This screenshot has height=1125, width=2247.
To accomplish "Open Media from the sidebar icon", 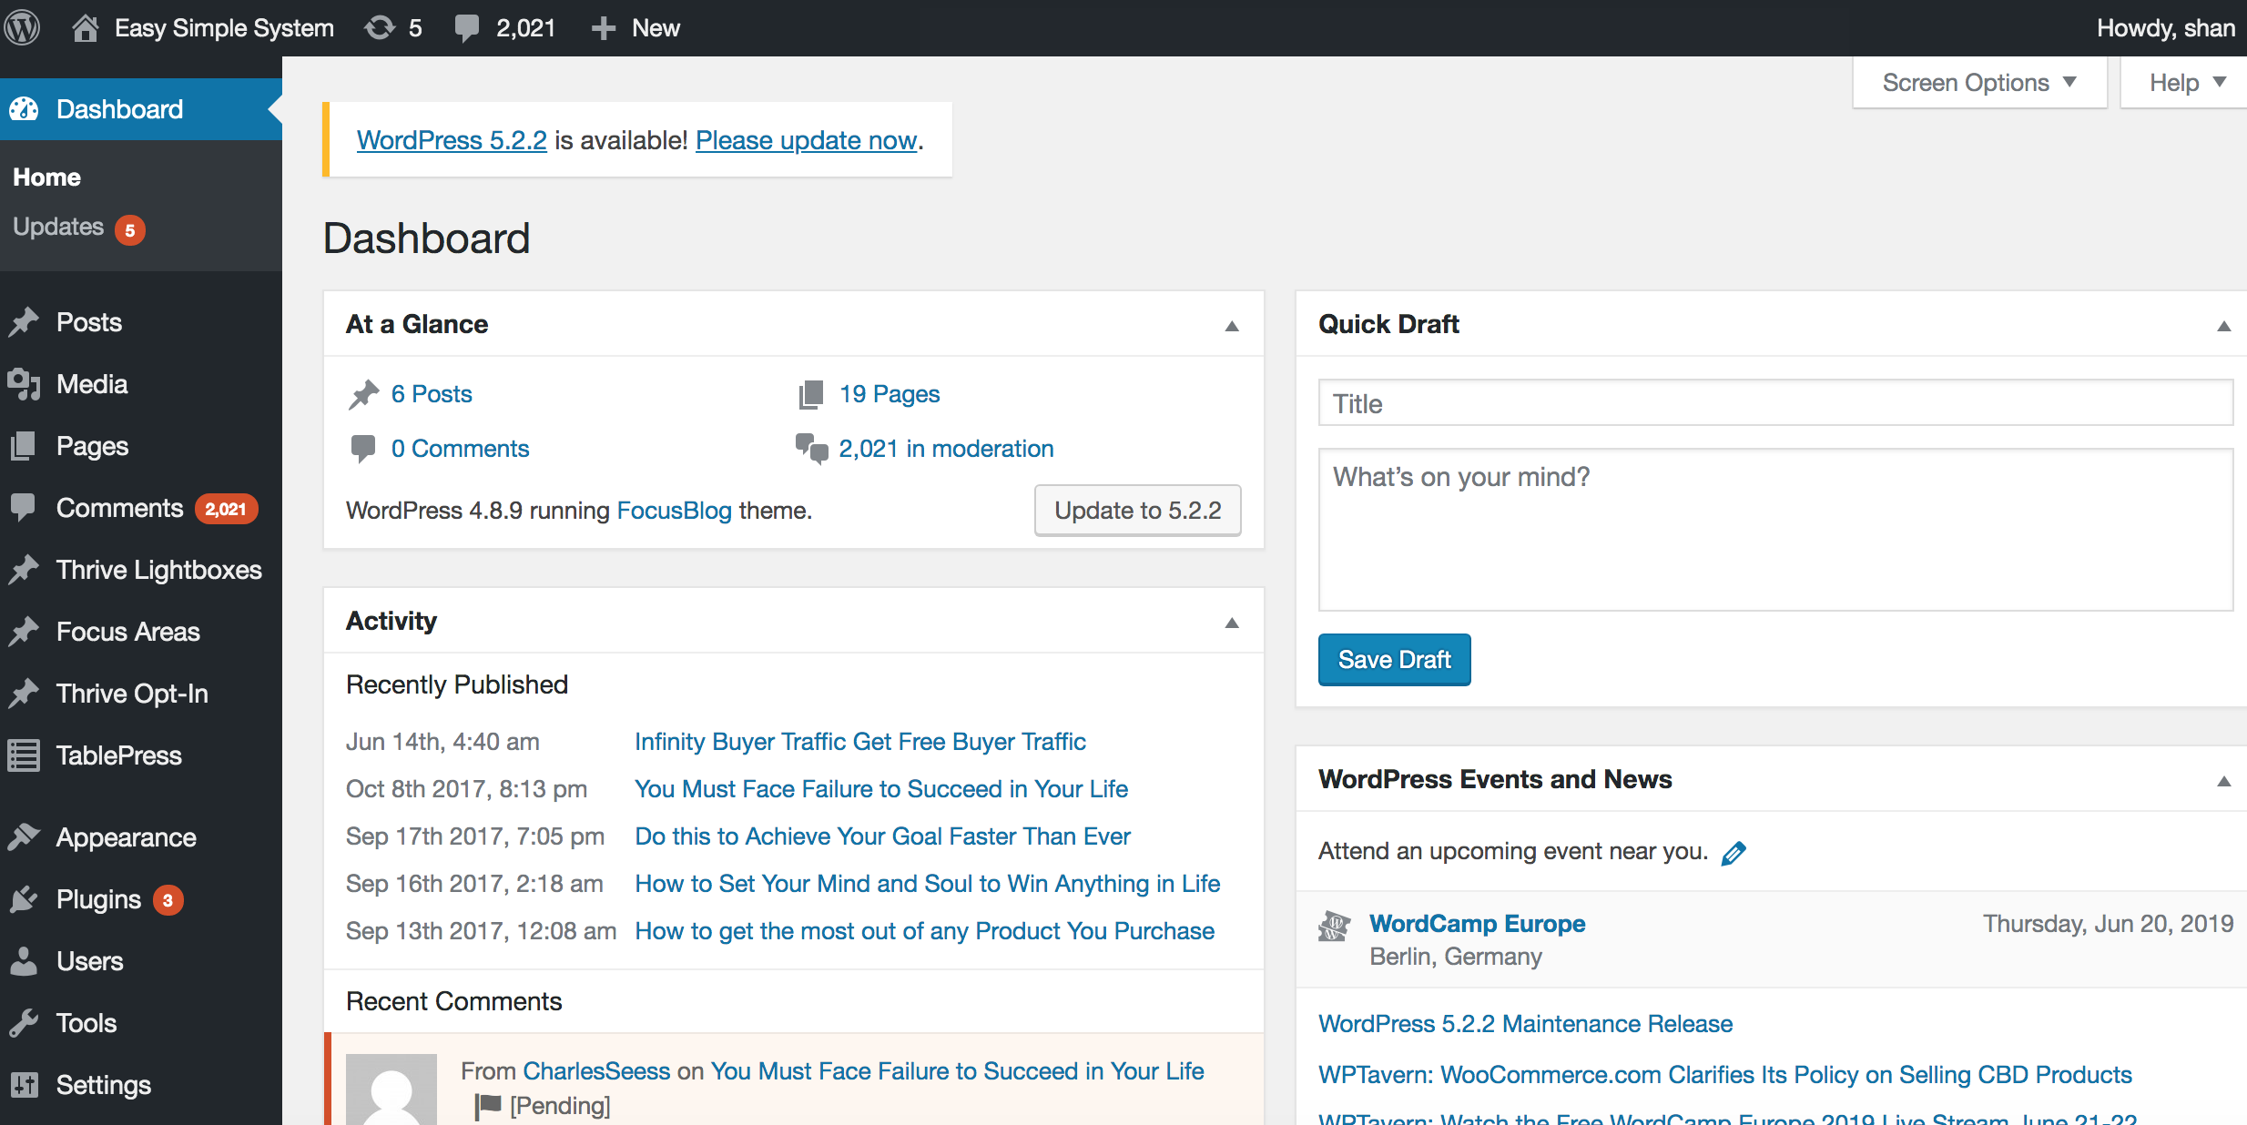I will 24,384.
